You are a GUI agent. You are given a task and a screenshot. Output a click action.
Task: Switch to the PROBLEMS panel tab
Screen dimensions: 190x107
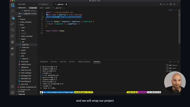(44, 62)
